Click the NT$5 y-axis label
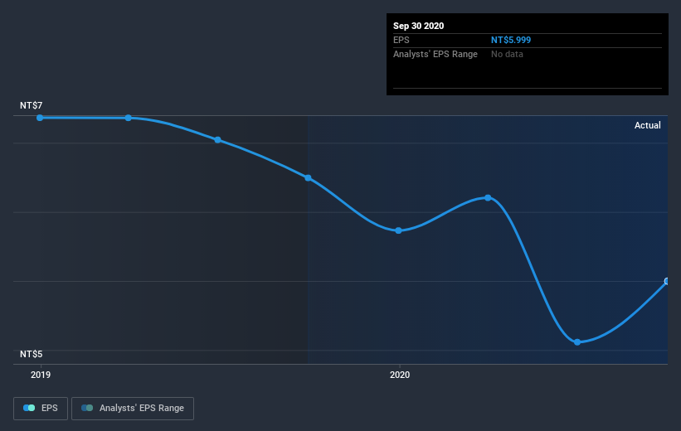Screen dimensions: 681x431 [x=32, y=354]
